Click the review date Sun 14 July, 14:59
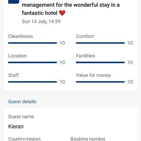This screenshot has width=141, height=141. (41, 21)
